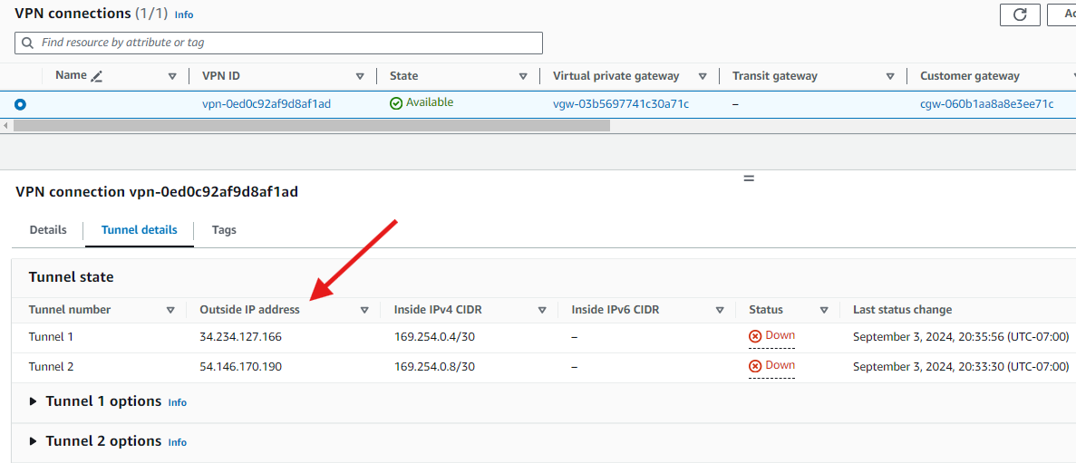Sort by Virtual private gateway arrow

(702, 77)
